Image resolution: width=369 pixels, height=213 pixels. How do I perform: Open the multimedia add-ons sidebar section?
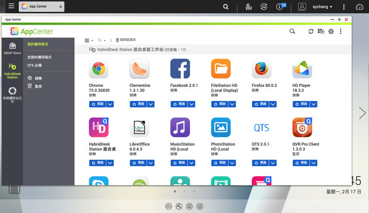pyautogui.click(x=12, y=95)
